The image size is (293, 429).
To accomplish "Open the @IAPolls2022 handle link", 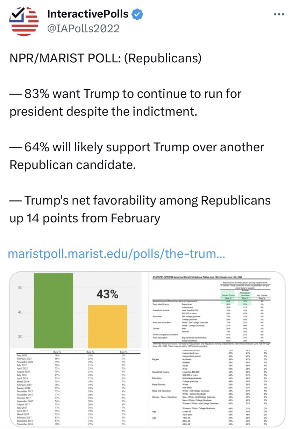I will pyautogui.click(x=83, y=28).
